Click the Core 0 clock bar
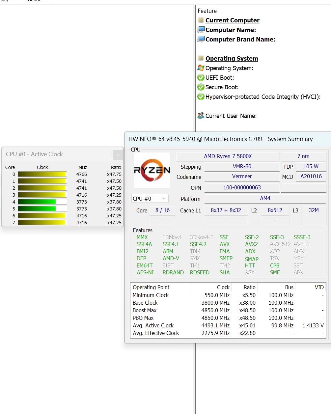Screen dimensions: 331x414 point(42,174)
